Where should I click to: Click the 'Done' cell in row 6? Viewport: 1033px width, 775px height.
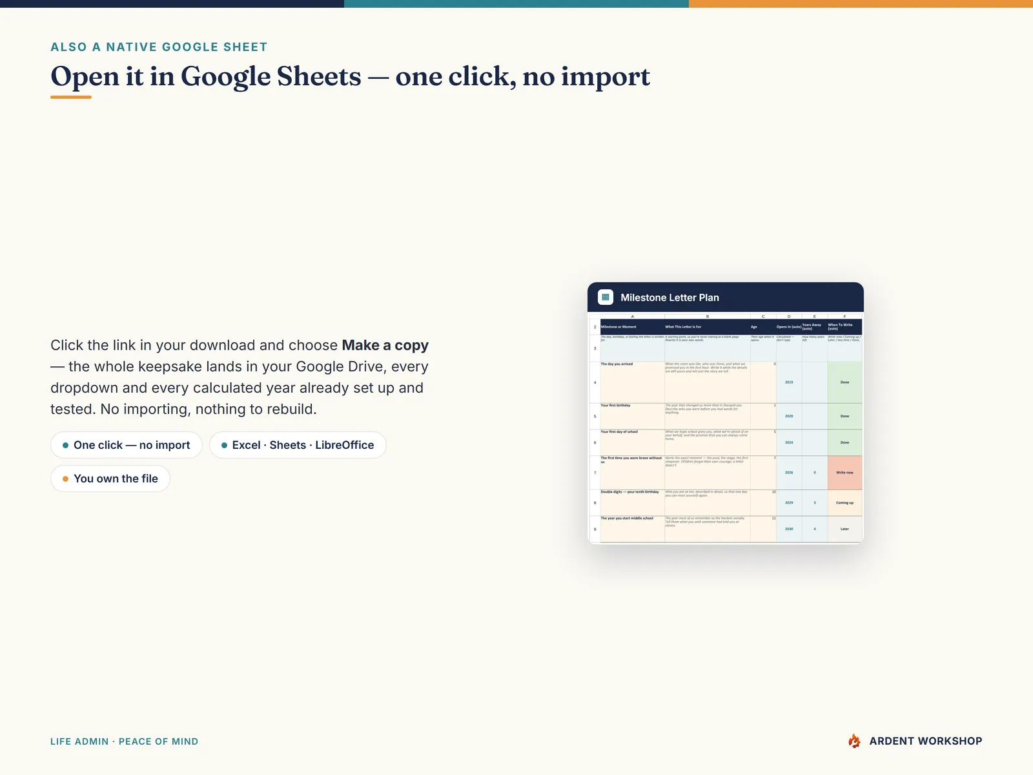844,442
